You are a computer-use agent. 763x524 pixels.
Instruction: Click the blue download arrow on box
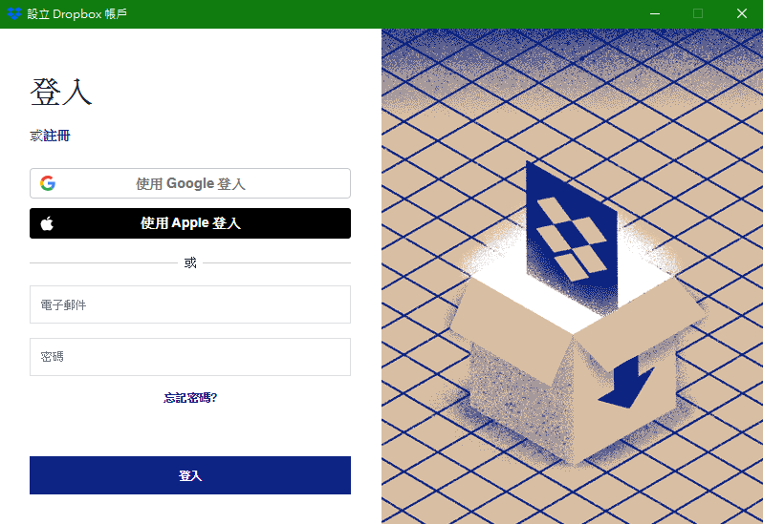point(626,383)
